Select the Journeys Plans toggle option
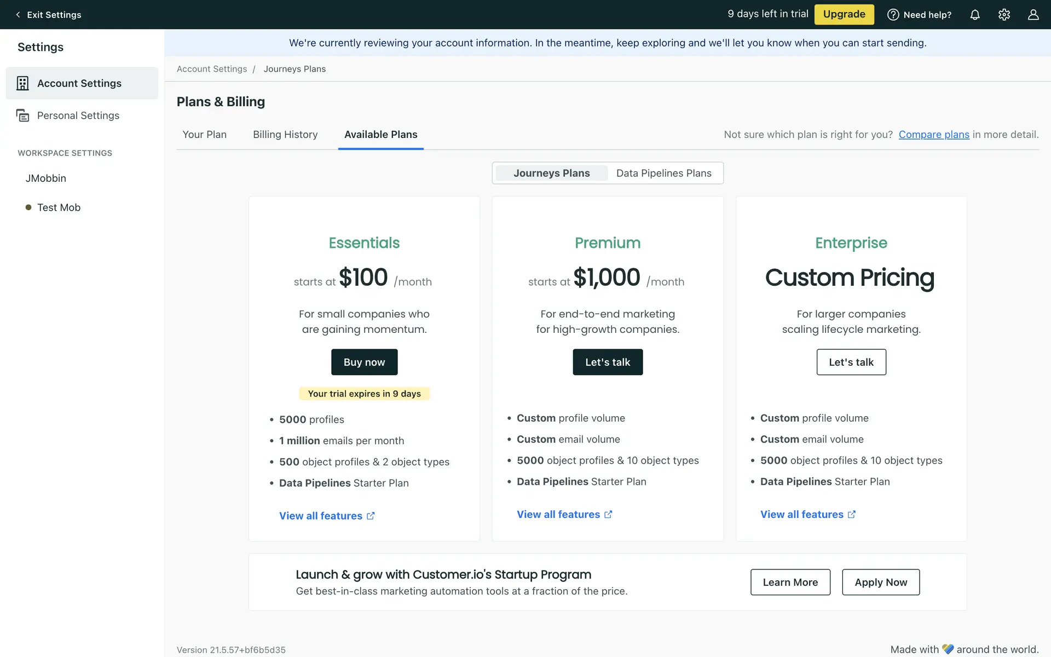1051x657 pixels. coord(551,173)
